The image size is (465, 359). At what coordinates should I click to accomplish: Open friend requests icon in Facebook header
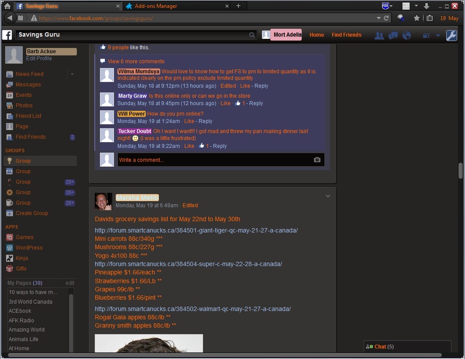[x=379, y=35]
